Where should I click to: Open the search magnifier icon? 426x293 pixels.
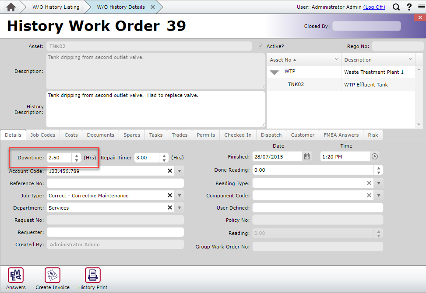point(396,7)
